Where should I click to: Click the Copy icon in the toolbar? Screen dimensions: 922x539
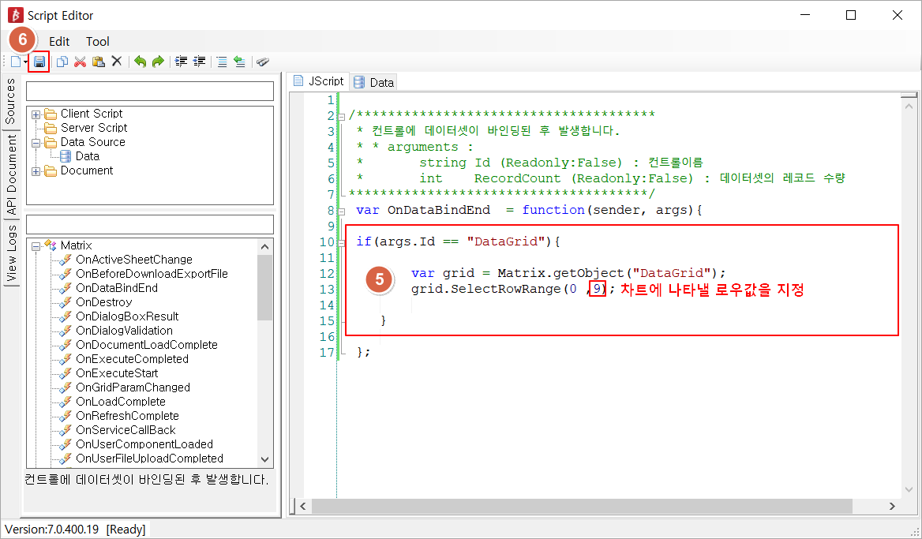(62, 62)
